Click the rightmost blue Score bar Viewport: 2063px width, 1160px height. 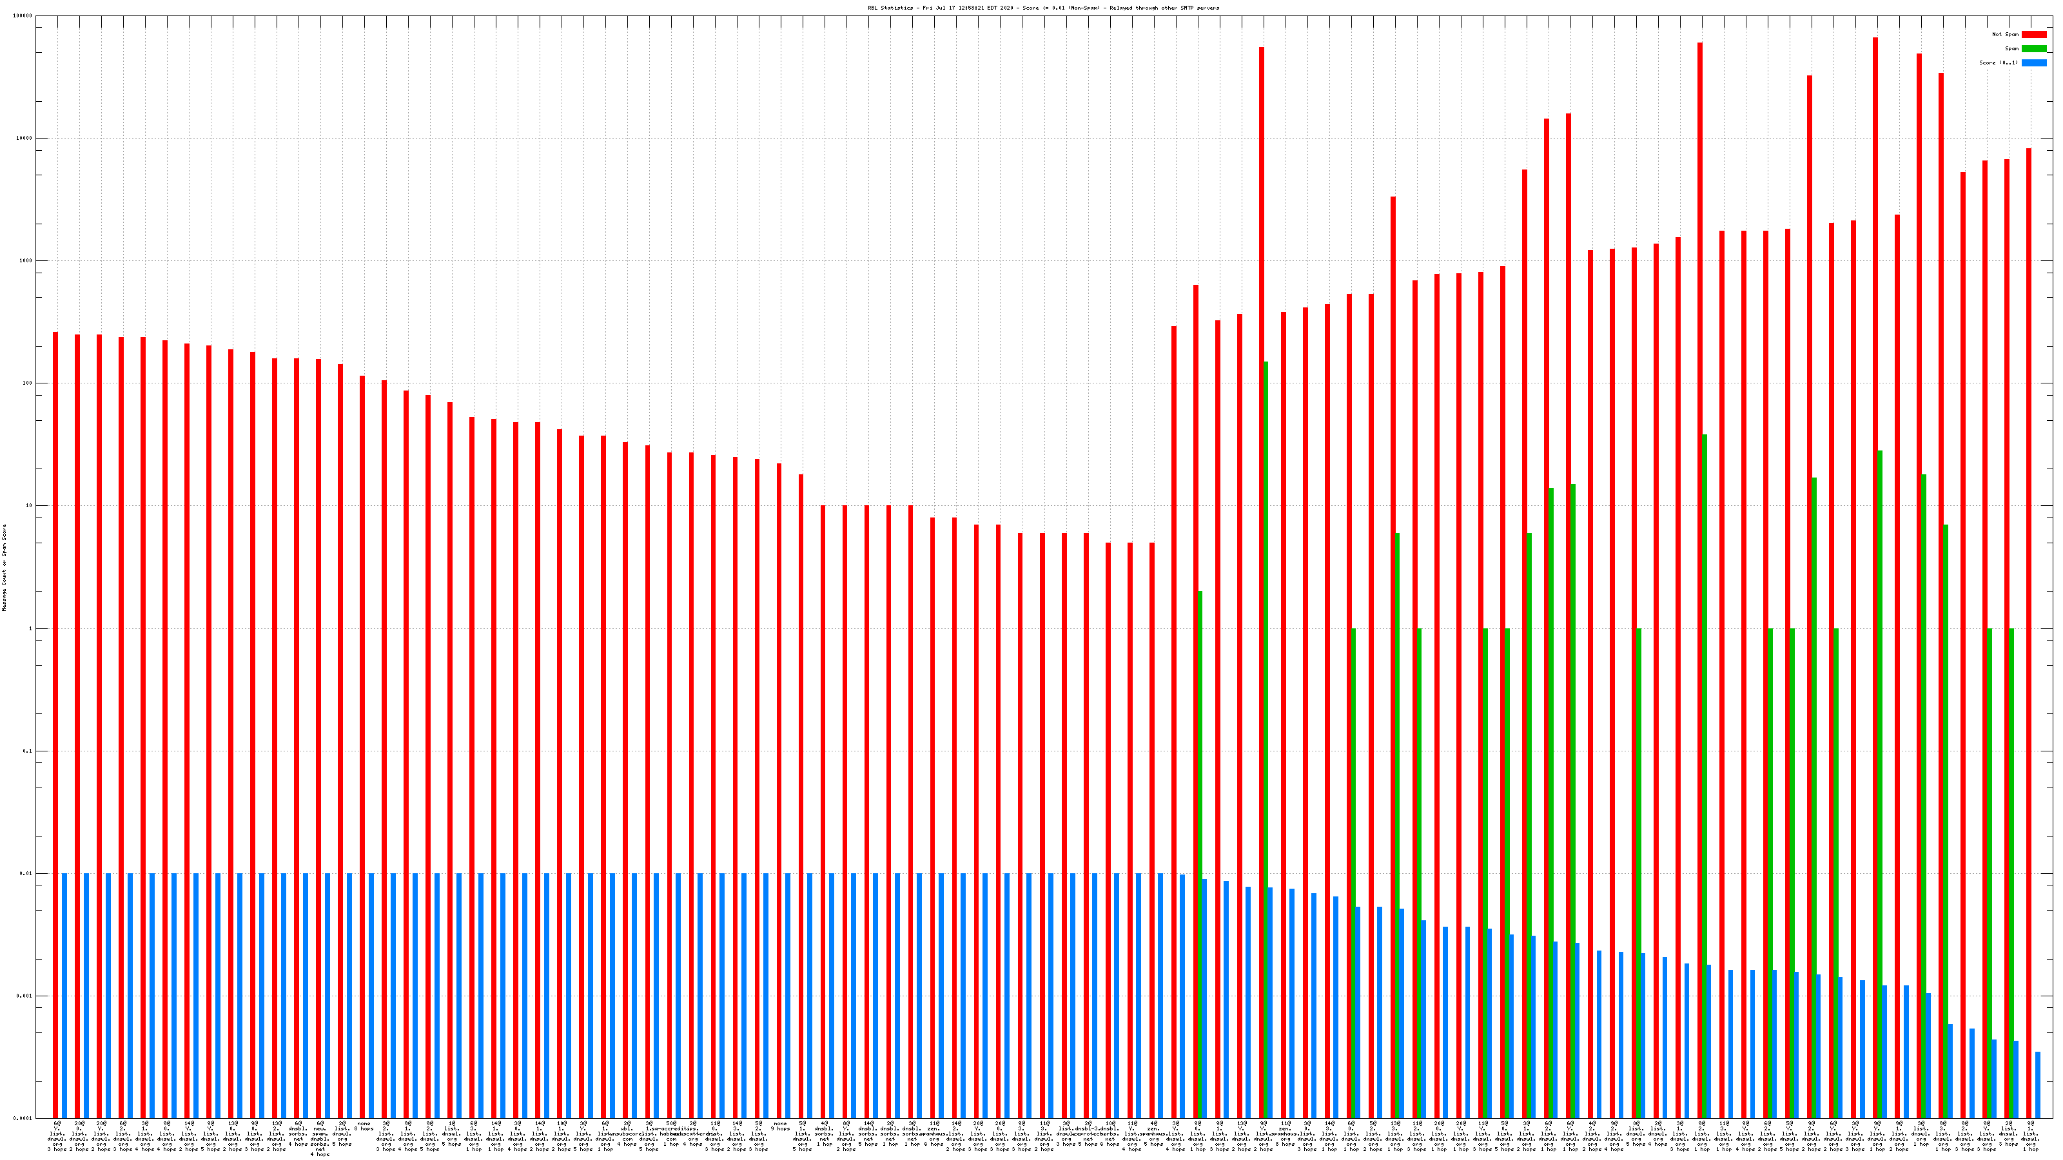tap(2037, 1085)
